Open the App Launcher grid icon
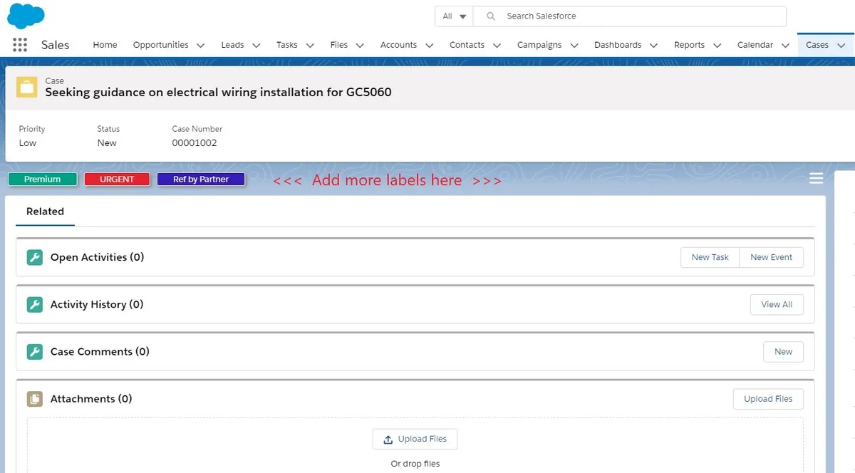This screenshot has height=473, width=855. coord(20,45)
